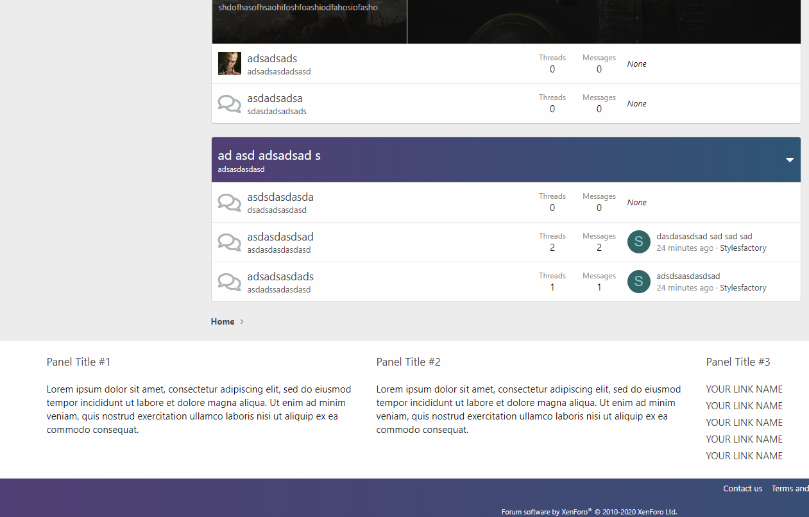Image resolution: width=809 pixels, height=517 pixels.
Task: Open the ad asd adsadsad s category title
Action: pos(269,155)
